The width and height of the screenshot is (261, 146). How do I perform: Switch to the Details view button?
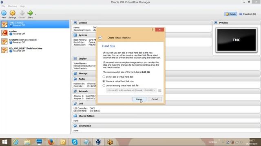(x=230, y=14)
